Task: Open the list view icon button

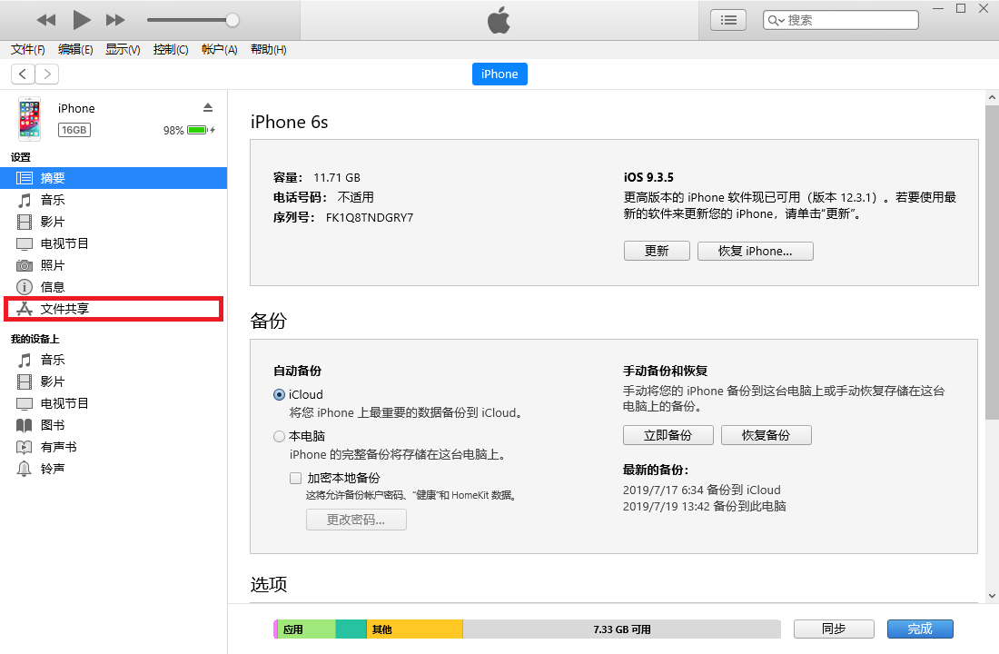Action: [728, 20]
